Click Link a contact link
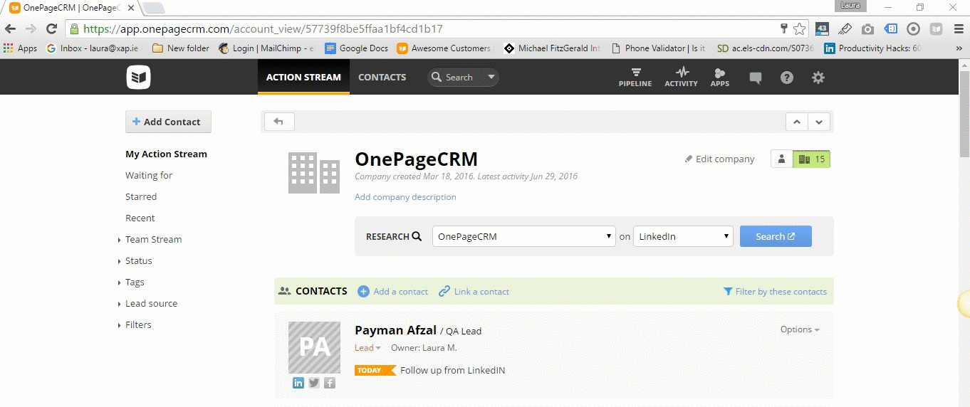 [x=474, y=291]
